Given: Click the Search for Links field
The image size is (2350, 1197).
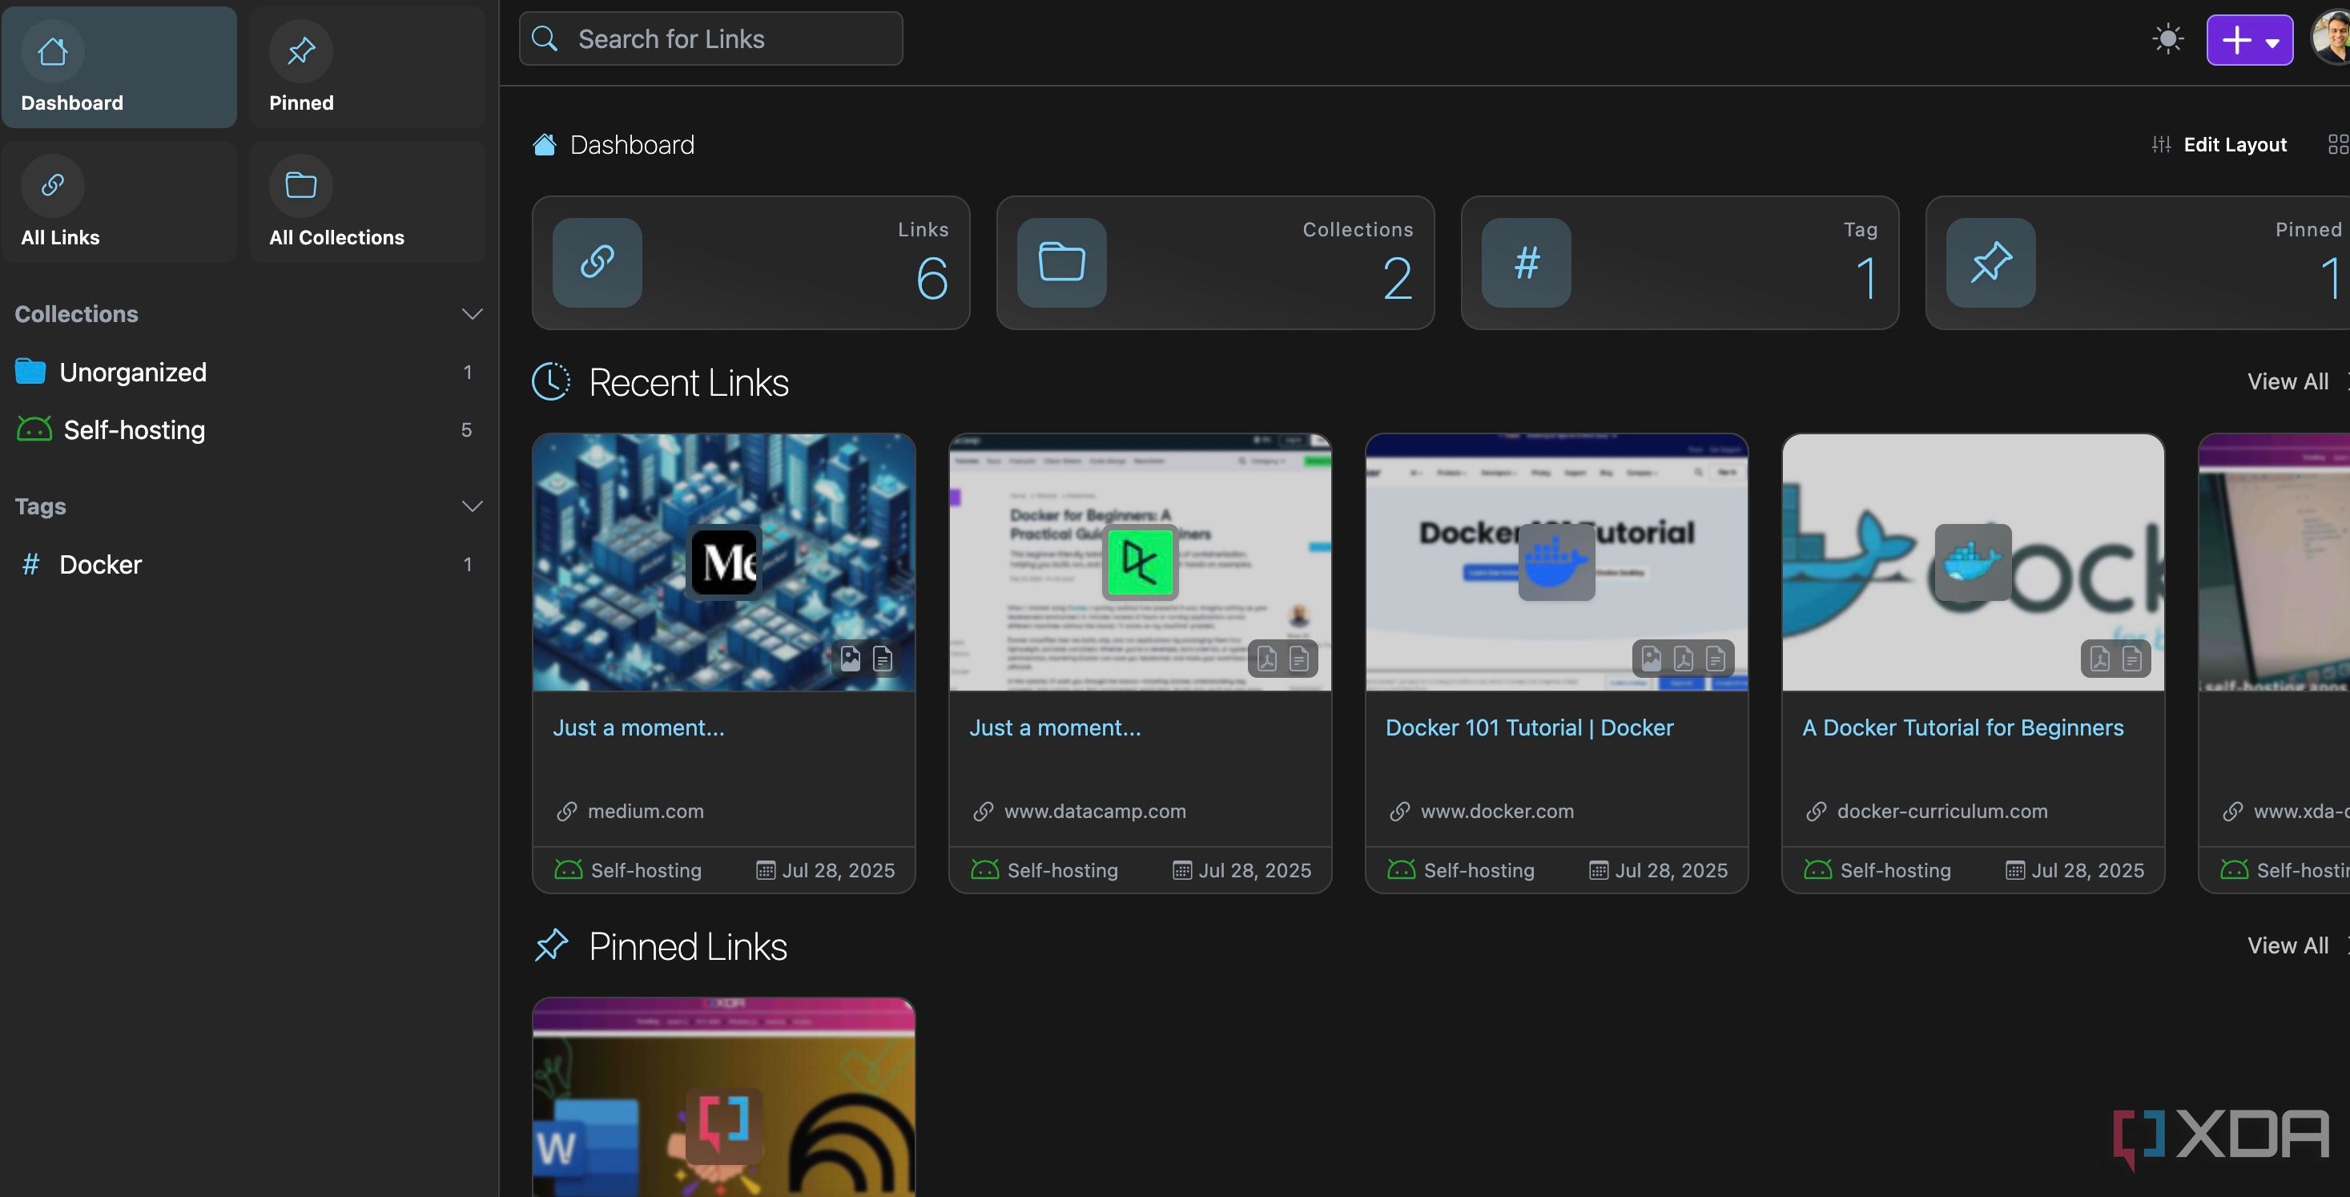Looking at the screenshot, I should pos(710,38).
